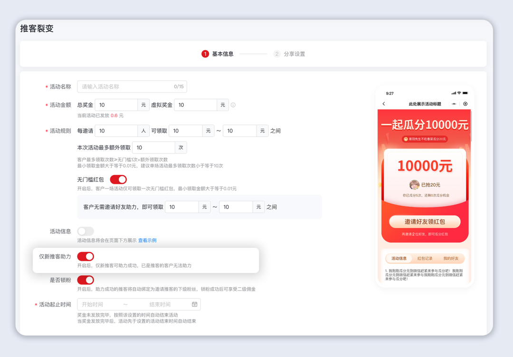Turn off the 是否锁粉 toggle
The height and width of the screenshot is (357, 513).
click(x=85, y=280)
